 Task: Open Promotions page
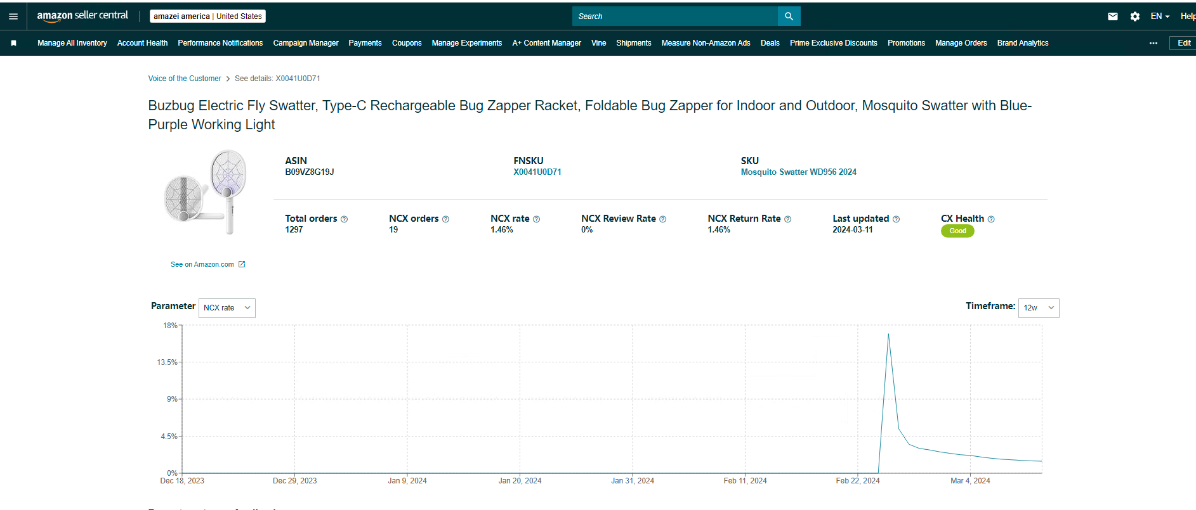(906, 43)
